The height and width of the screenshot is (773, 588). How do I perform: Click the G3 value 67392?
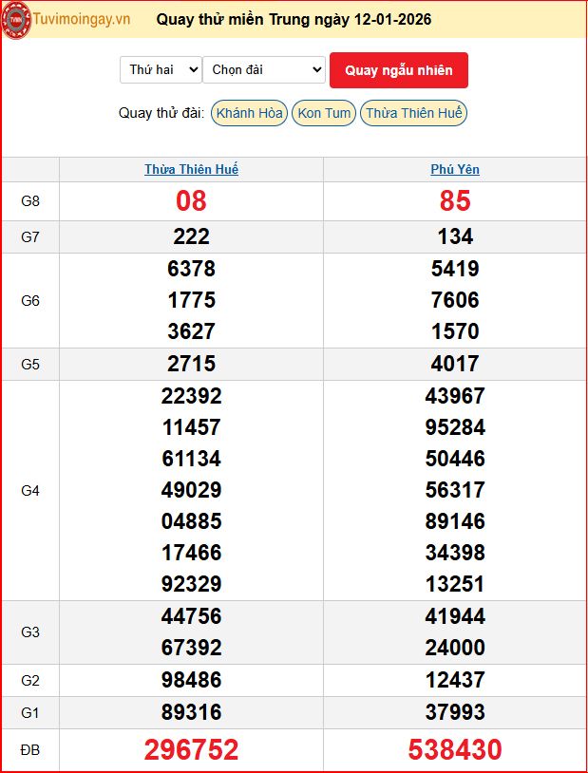(x=191, y=648)
